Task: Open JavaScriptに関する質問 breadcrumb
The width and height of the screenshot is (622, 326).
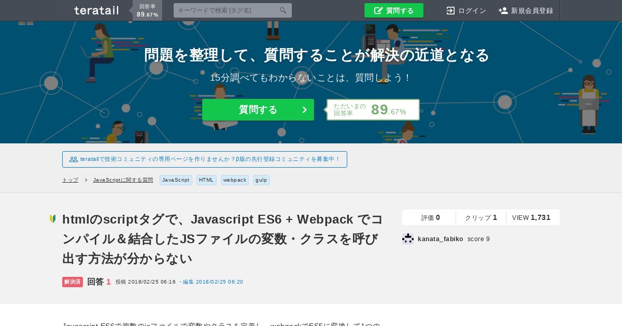Action: point(123,180)
